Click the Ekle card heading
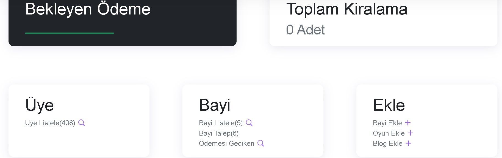502x158 pixels. pos(389,105)
